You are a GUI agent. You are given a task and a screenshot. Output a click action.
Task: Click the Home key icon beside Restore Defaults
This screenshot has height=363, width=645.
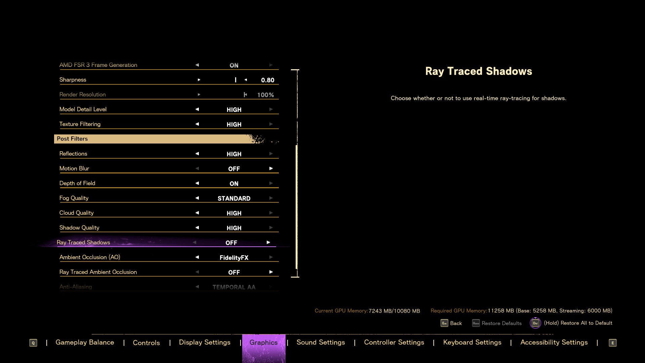tap(476, 323)
